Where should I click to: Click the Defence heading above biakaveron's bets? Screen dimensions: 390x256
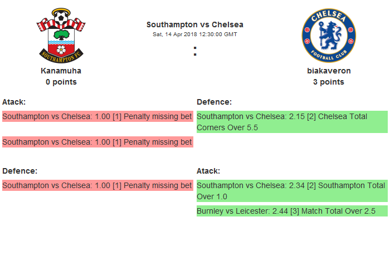(214, 102)
